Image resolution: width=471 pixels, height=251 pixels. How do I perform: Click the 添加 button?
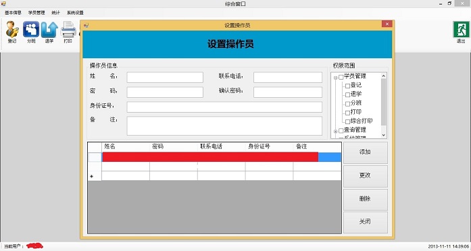click(x=366, y=152)
